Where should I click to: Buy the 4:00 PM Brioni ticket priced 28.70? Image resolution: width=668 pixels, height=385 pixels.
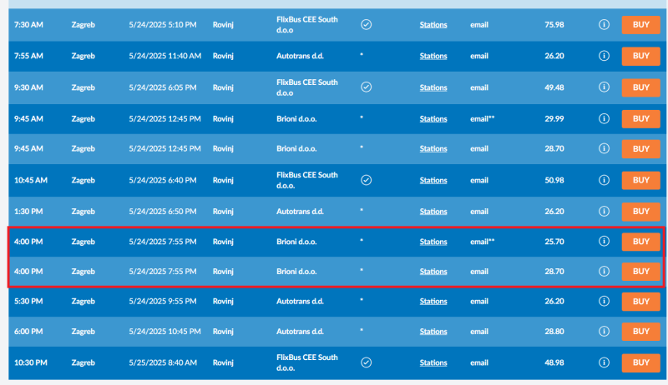pos(640,272)
